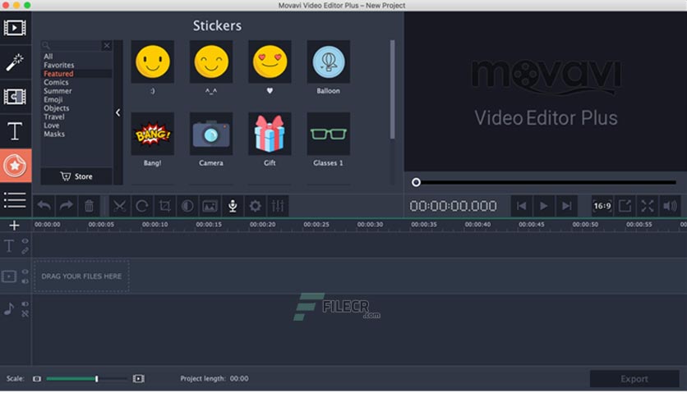Image resolution: width=687 pixels, height=397 pixels.
Task: Select the Crop tool
Action: [x=164, y=206]
